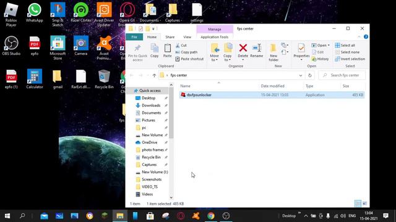Viewport: 396px width, 222px height.
Task: Open the Copy to dropdown
Action: 227,52
